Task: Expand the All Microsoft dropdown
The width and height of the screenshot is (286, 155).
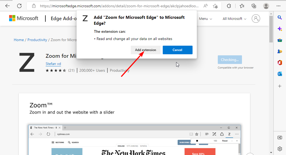Action: point(234,19)
